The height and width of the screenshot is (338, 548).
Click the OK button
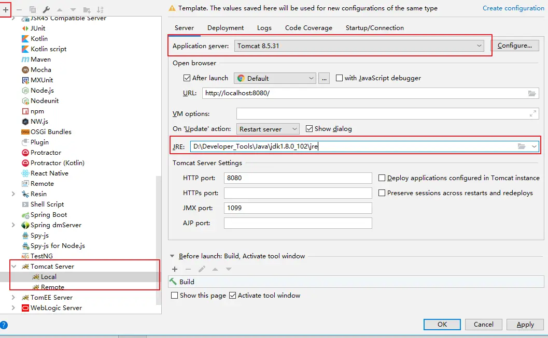pyautogui.click(x=442, y=325)
